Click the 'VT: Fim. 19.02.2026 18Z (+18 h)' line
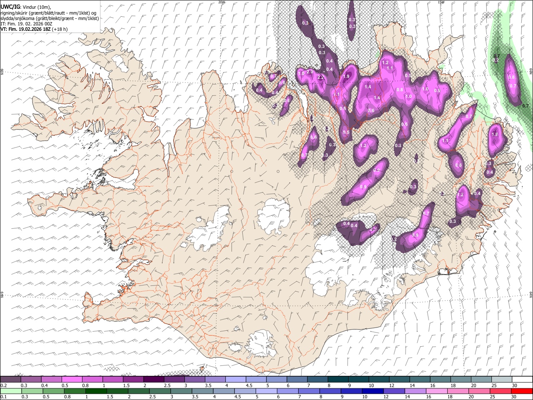Viewport: 533px width, 400px height. click(x=34, y=29)
